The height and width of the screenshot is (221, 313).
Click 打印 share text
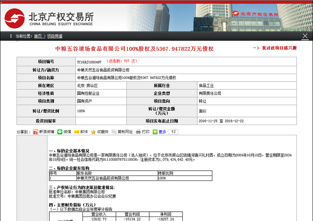pyautogui.click(x=146, y=132)
